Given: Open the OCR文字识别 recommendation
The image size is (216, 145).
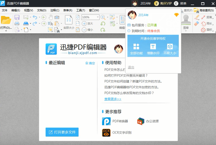Looking at the screenshot, I should point(117,132).
